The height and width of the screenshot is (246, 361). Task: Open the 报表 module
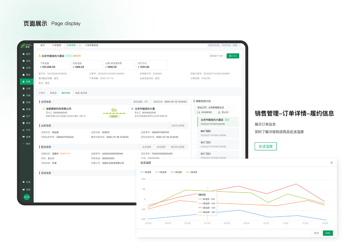click(x=27, y=136)
